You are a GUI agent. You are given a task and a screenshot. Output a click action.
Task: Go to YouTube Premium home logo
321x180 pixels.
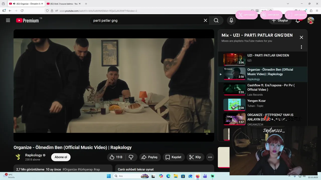click(x=28, y=20)
